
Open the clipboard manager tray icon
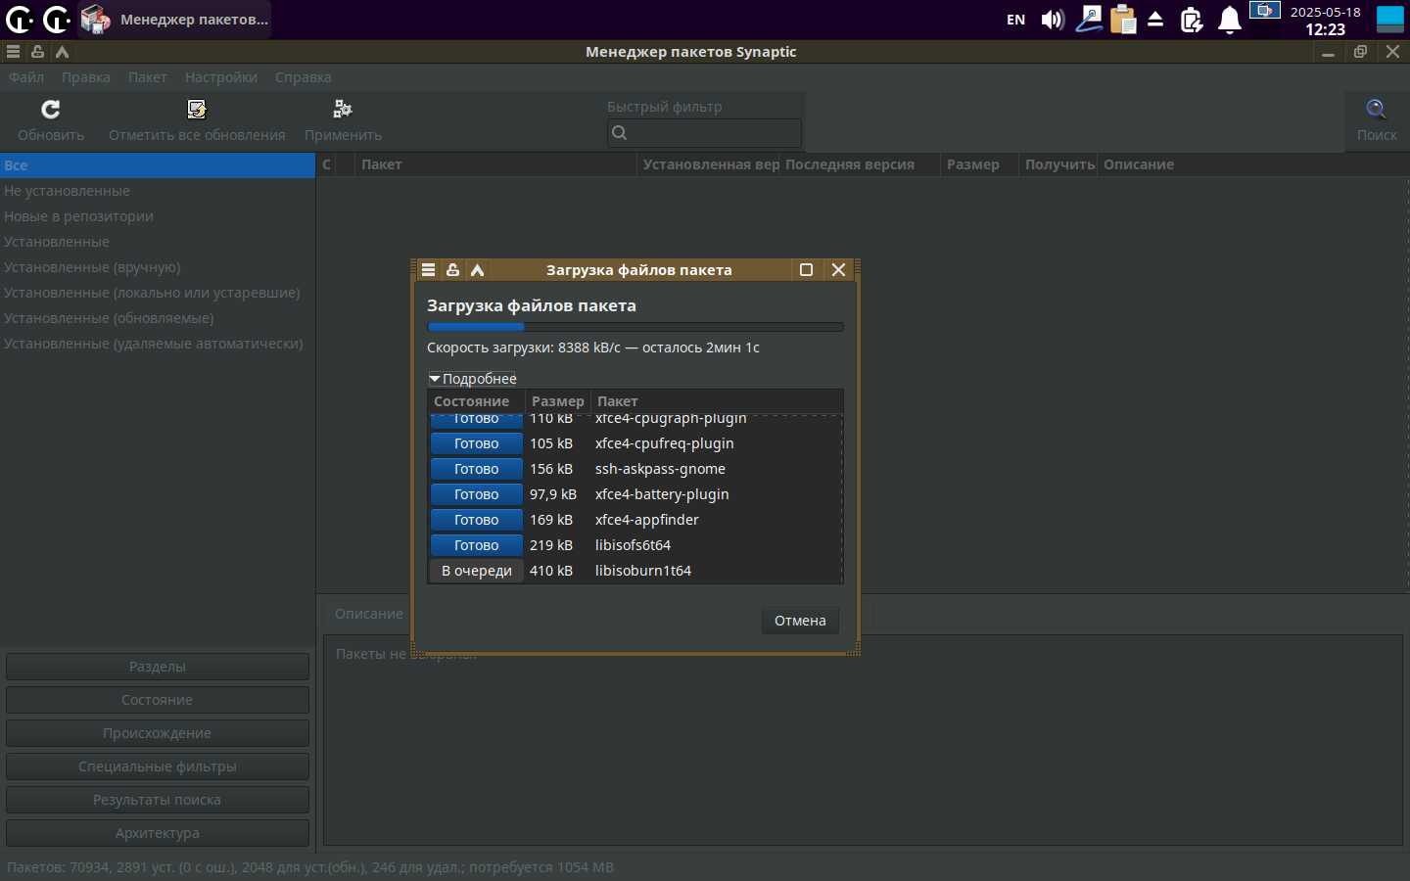[x=1123, y=20]
